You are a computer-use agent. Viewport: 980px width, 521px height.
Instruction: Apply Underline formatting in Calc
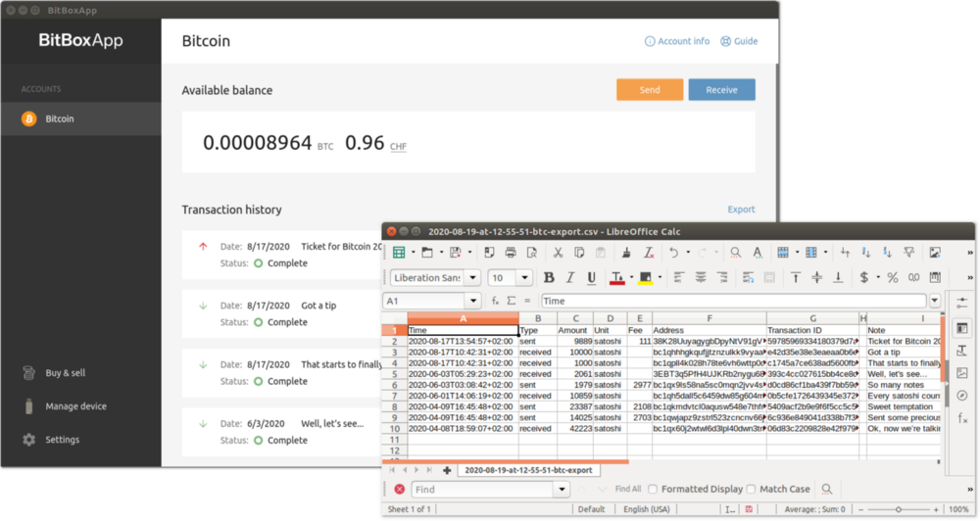(x=591, y=277)
